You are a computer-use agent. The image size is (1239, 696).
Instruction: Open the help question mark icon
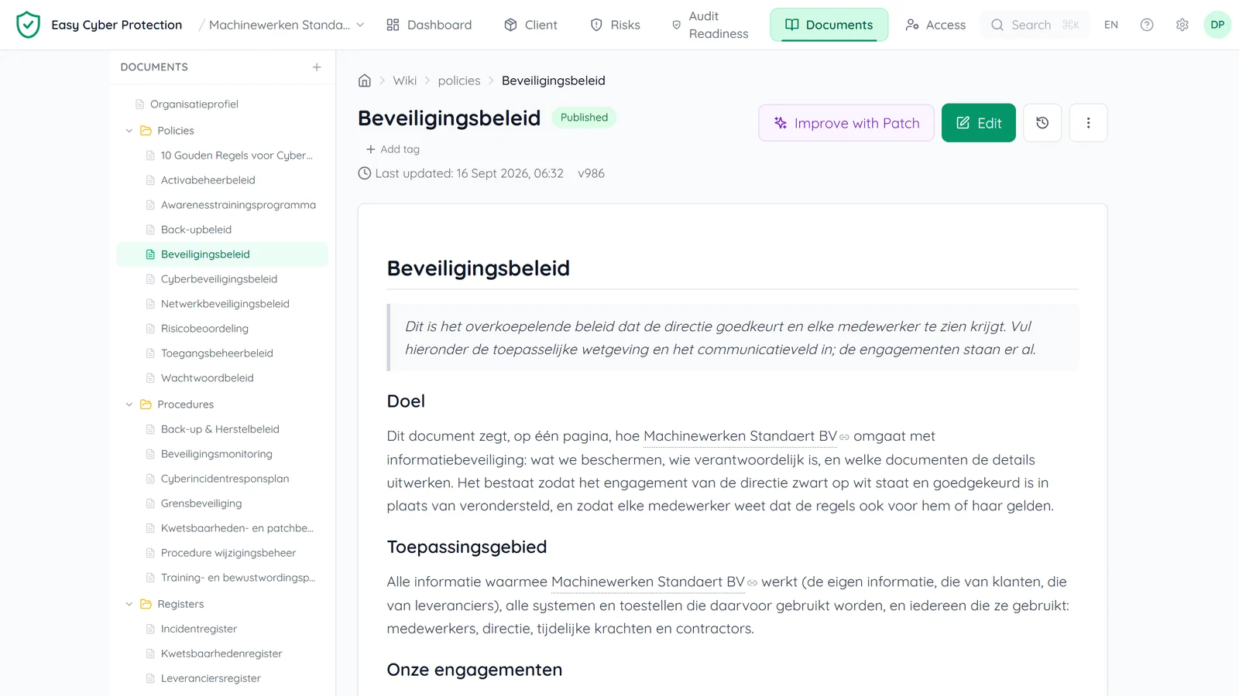[1147, 25]
